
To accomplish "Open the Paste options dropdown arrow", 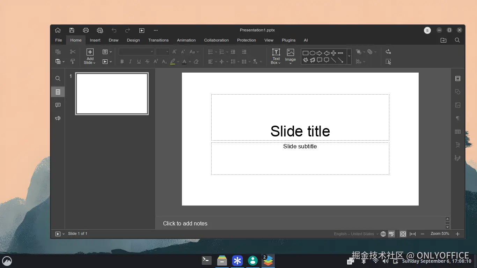I will pyautogui.click(x=64, y=62).
